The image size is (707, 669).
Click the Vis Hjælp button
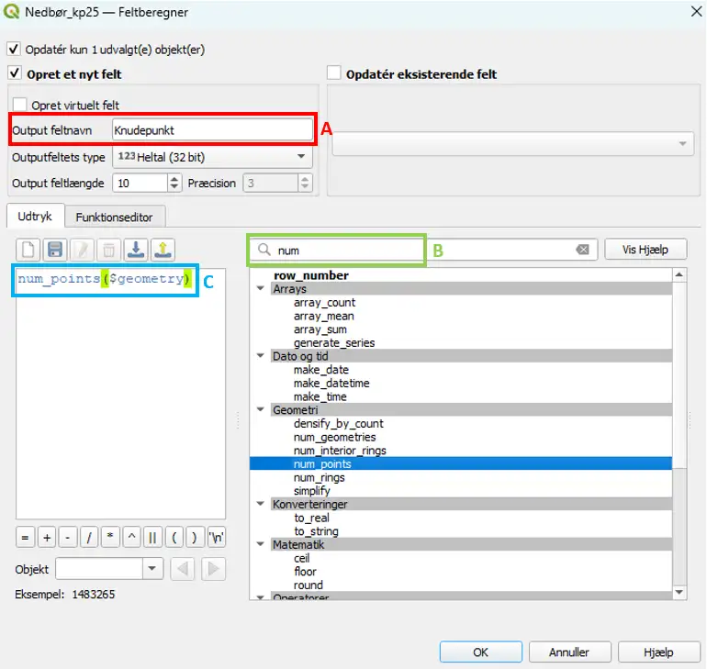click(x=645, y=250)
